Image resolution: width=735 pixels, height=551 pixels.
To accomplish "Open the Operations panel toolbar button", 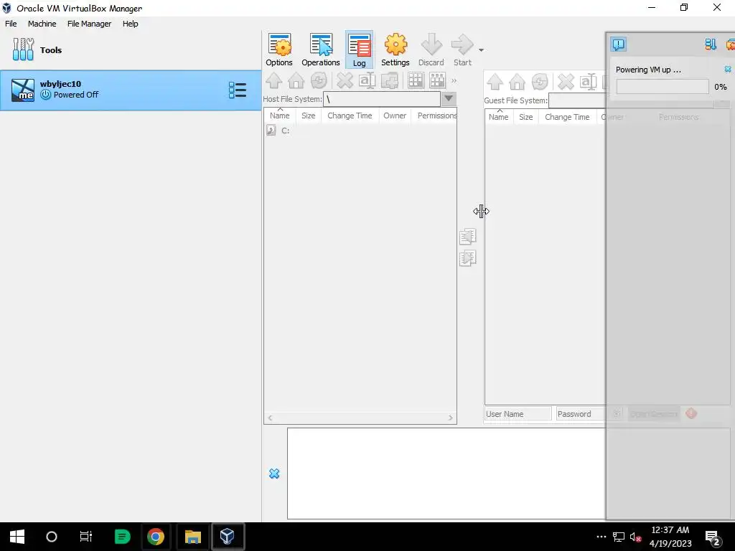I will point(321,50).
